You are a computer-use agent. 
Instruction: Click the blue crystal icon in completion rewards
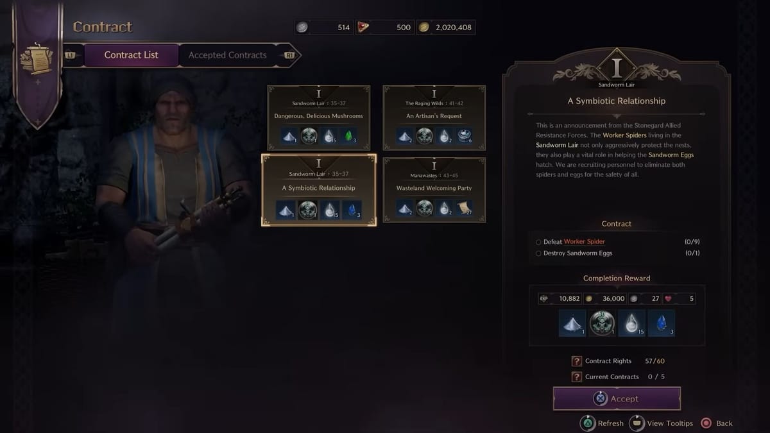coord(661,323)
